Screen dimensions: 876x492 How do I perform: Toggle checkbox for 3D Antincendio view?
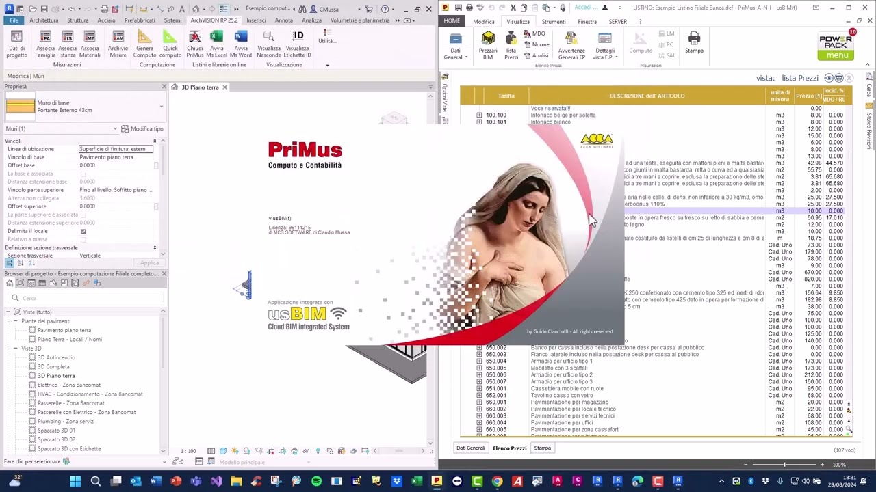coord(32,357)
